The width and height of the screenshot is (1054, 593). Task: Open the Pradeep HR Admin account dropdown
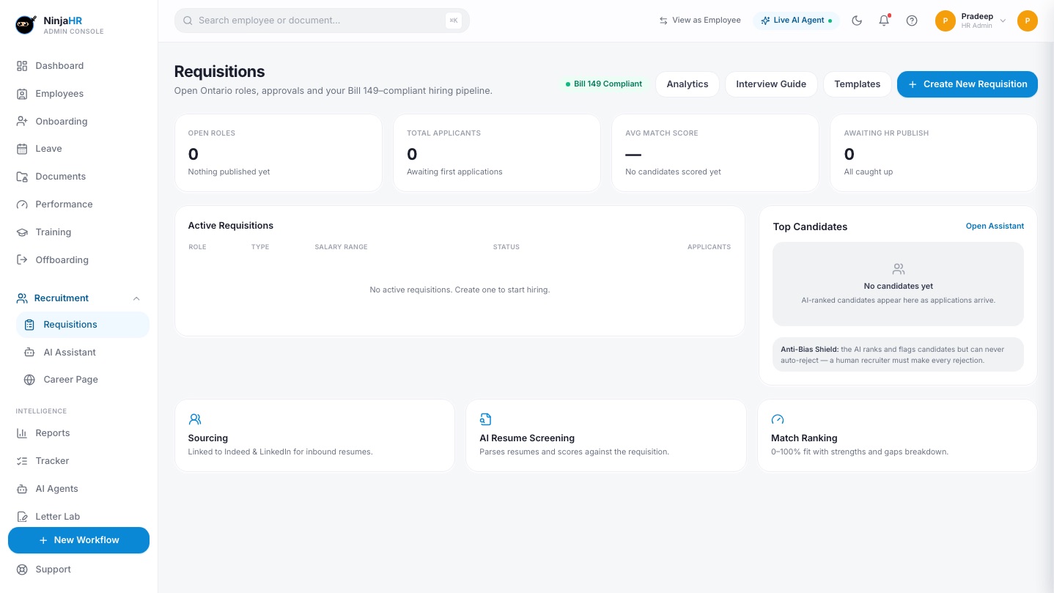coord(971,21)
